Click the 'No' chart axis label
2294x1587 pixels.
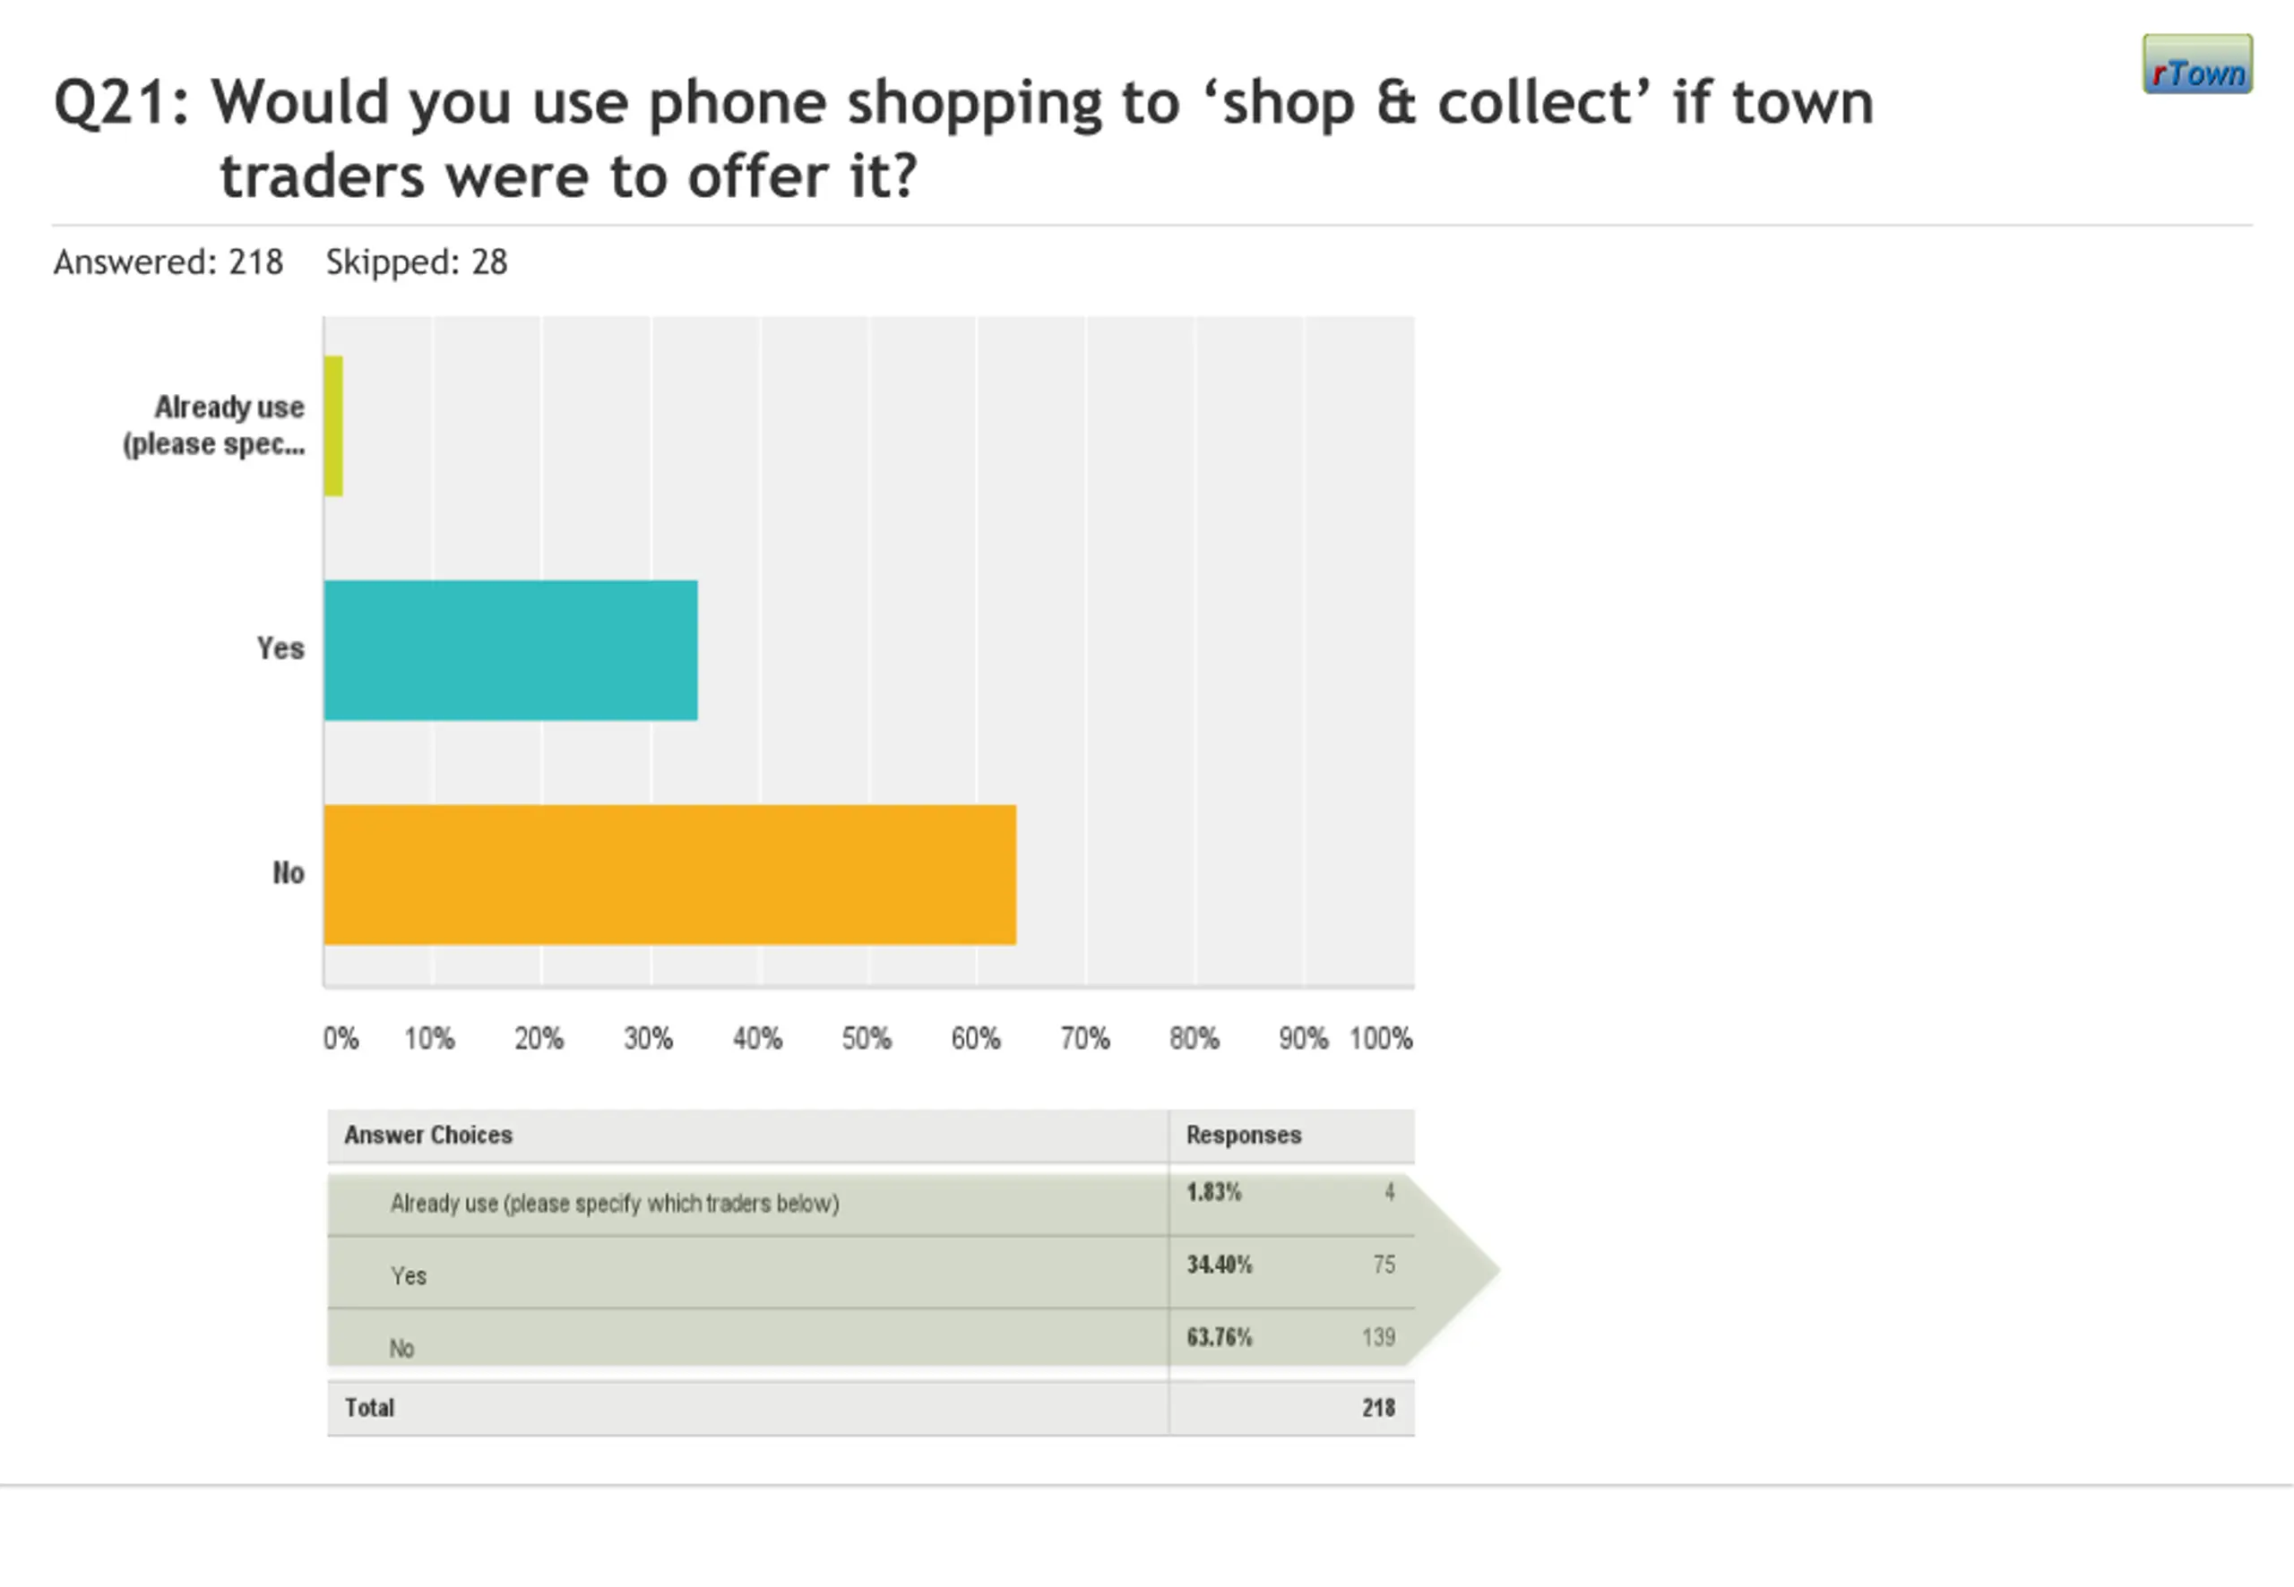coord(289,873)
